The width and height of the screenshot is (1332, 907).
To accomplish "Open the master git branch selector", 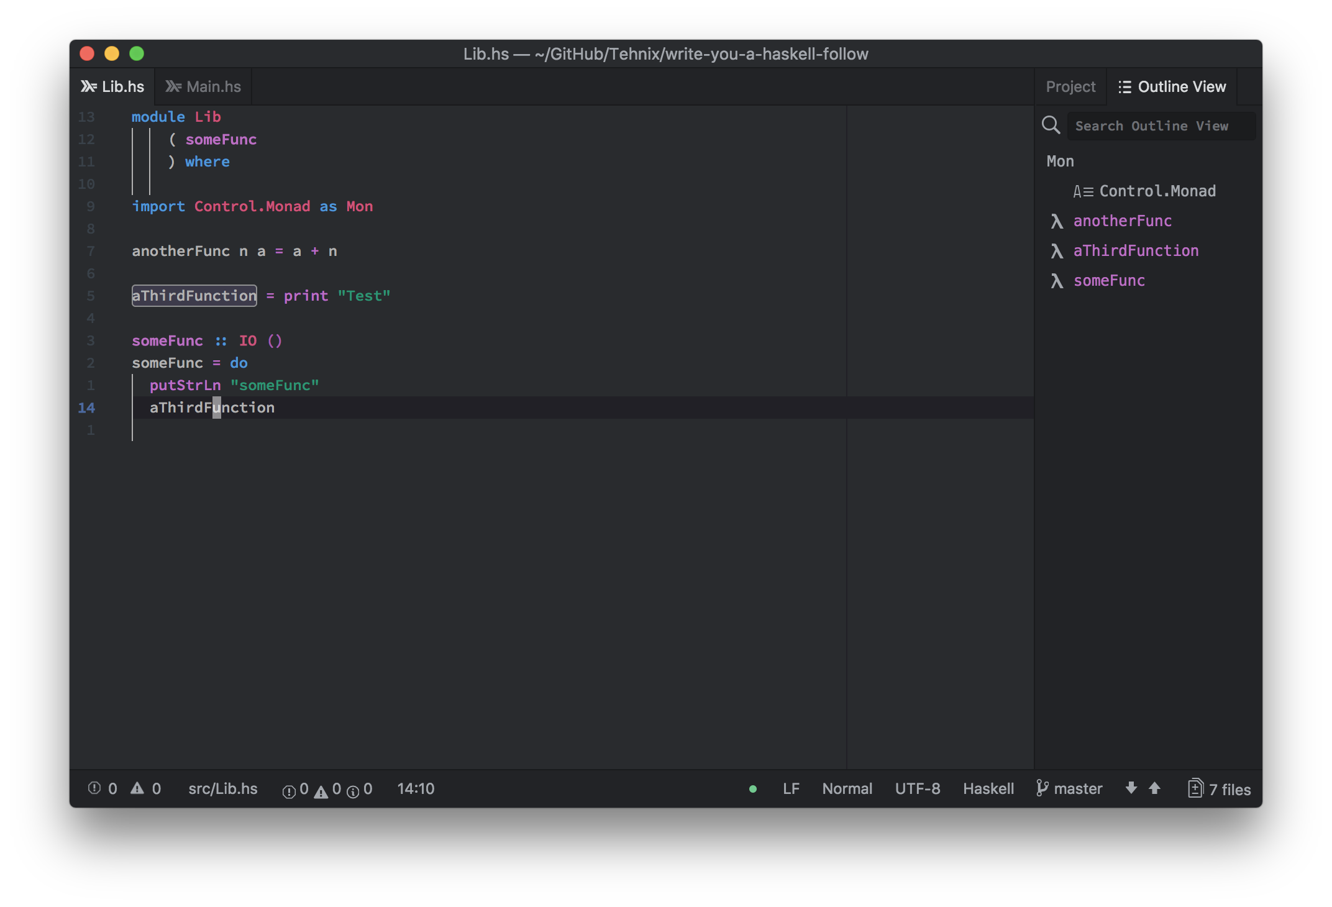I will pos(1077,789).
